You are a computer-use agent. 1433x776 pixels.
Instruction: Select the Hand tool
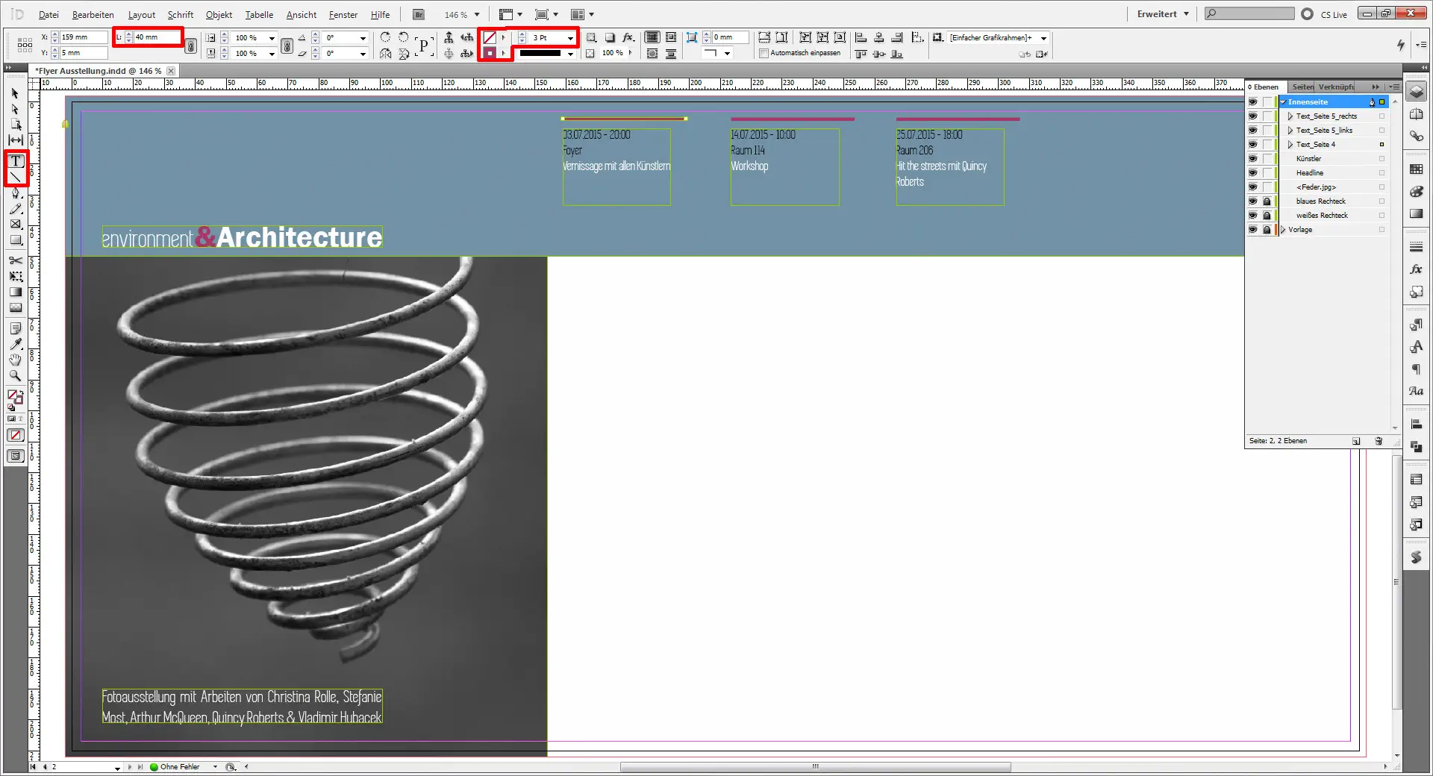tap(16, 360)
